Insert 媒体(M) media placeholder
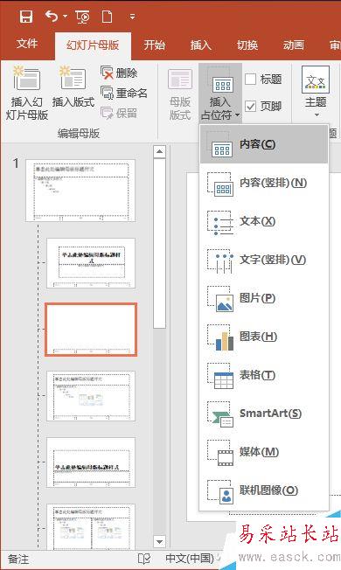 point(264,452)
